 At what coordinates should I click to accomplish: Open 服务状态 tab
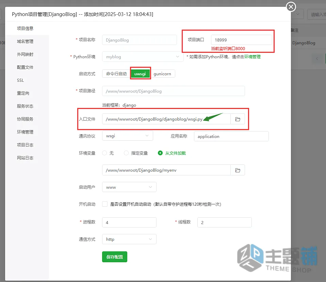point(25,106)
